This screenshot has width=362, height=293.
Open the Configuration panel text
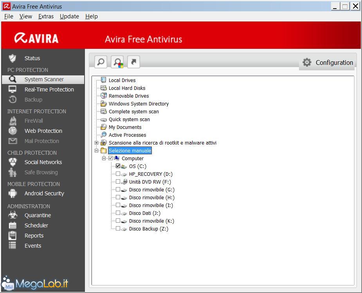pos(334,63)
